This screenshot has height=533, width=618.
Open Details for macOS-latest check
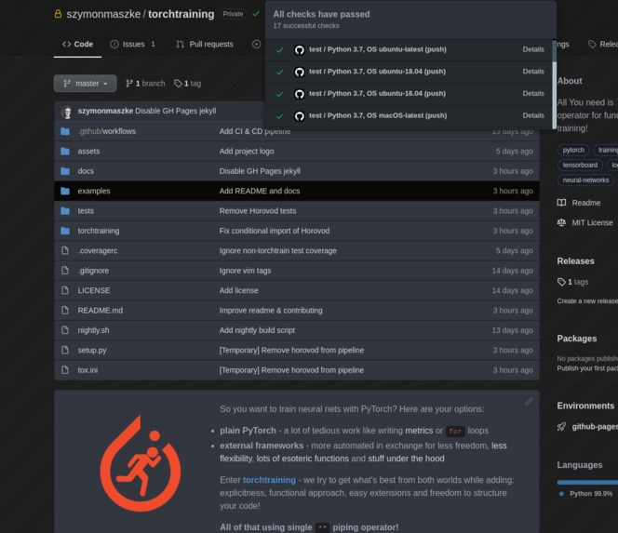point(533,115)
